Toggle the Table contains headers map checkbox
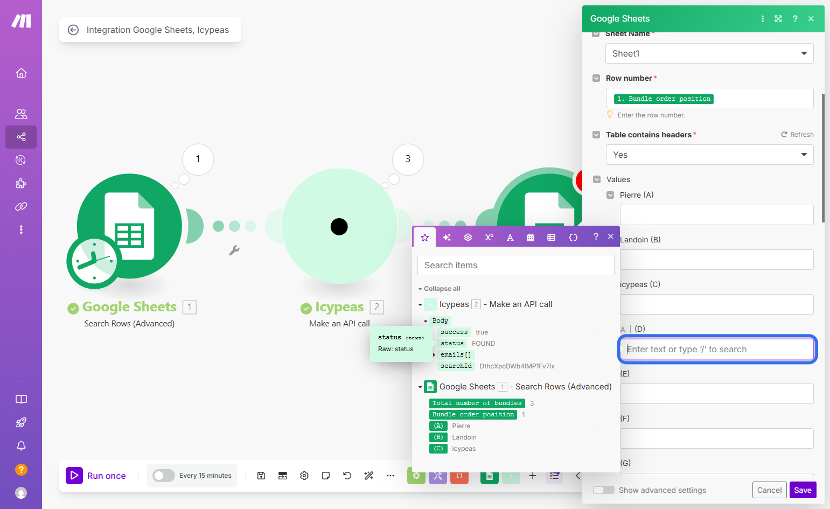This screenshot has height=509, width=830. pos(596,135)
